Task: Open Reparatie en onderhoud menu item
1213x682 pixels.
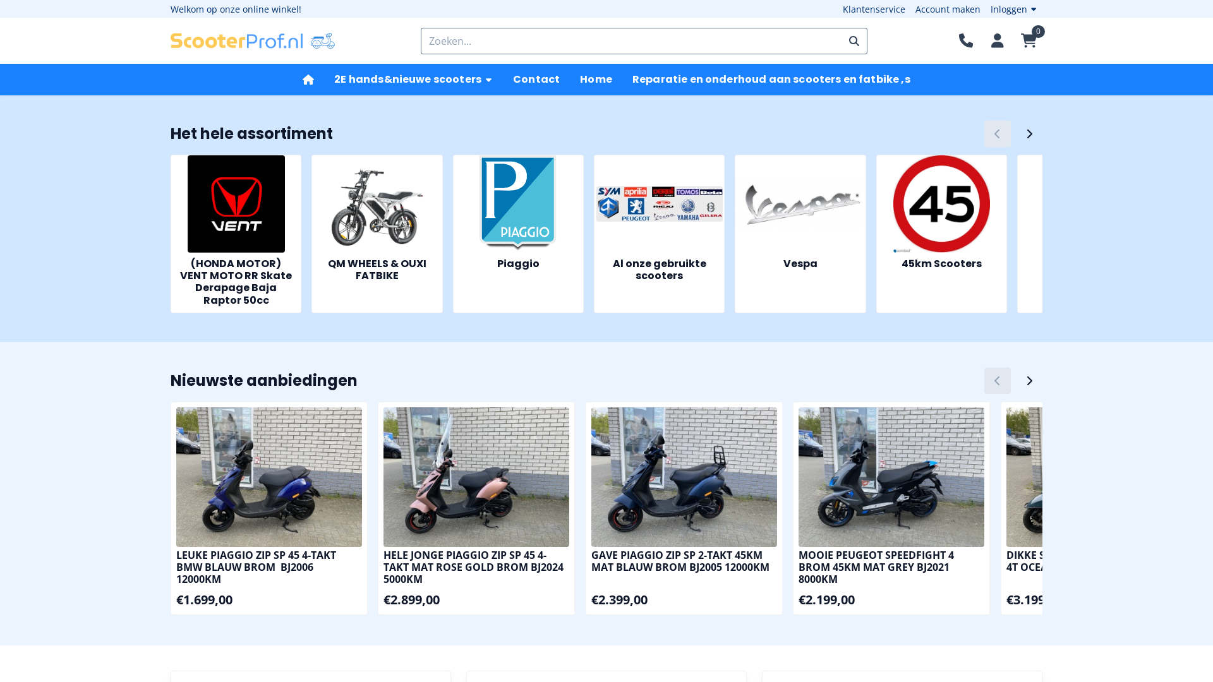Action: tap(771, 80)
